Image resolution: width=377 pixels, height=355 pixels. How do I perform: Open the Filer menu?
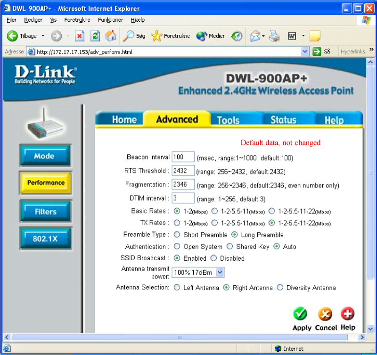(x=11, y=20)
